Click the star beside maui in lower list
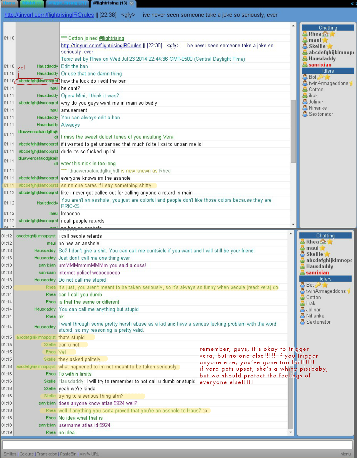The height and width of the screenshot is (458, 357). (x=322, y=248)
